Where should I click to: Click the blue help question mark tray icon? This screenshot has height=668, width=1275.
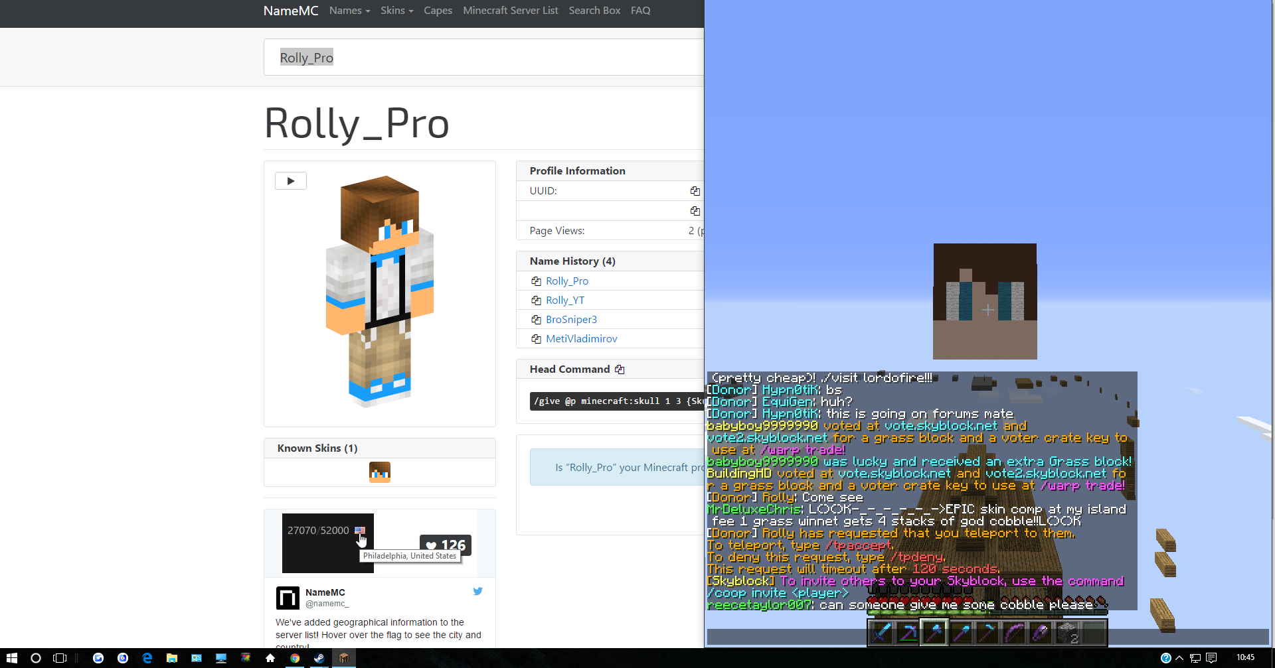click(x=1166, y=658)
